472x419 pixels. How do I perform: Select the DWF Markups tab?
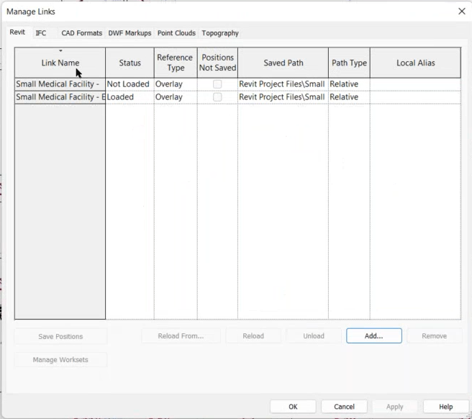(x=130, y=33)
